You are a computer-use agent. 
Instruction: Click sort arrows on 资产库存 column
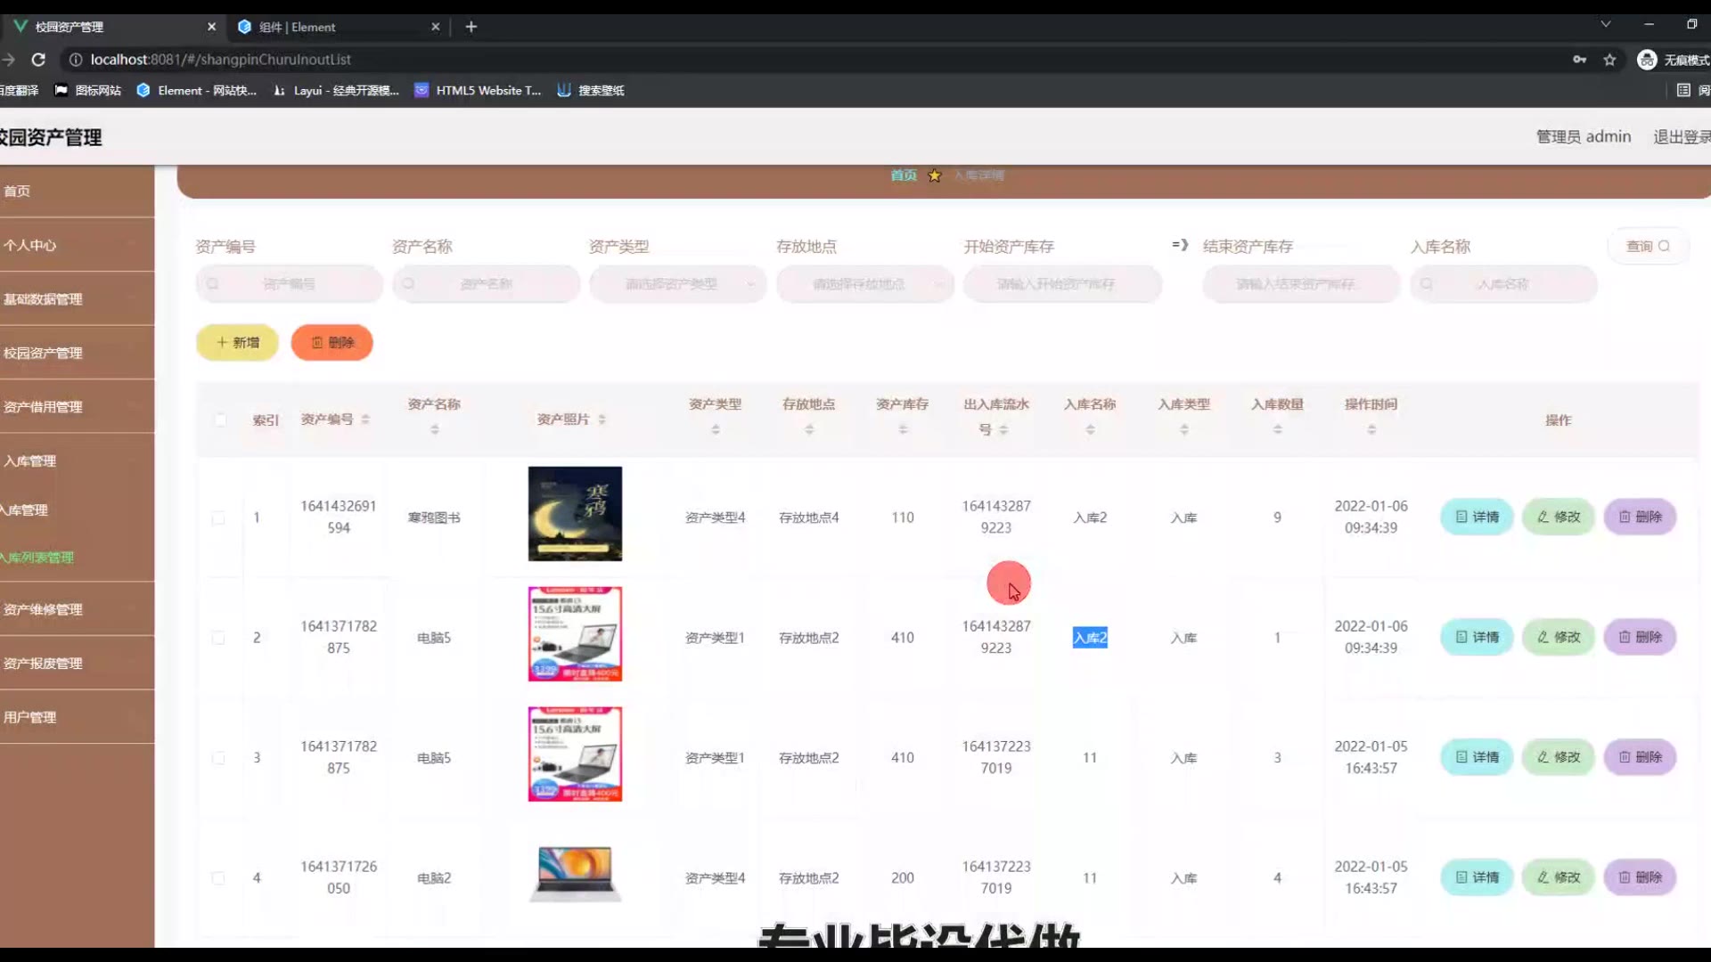[903, 429]
